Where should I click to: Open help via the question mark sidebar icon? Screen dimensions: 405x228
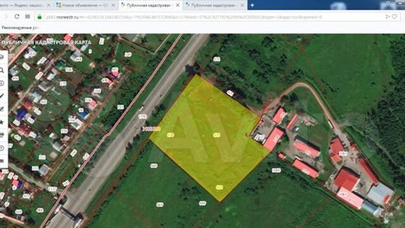click(2, 148)
